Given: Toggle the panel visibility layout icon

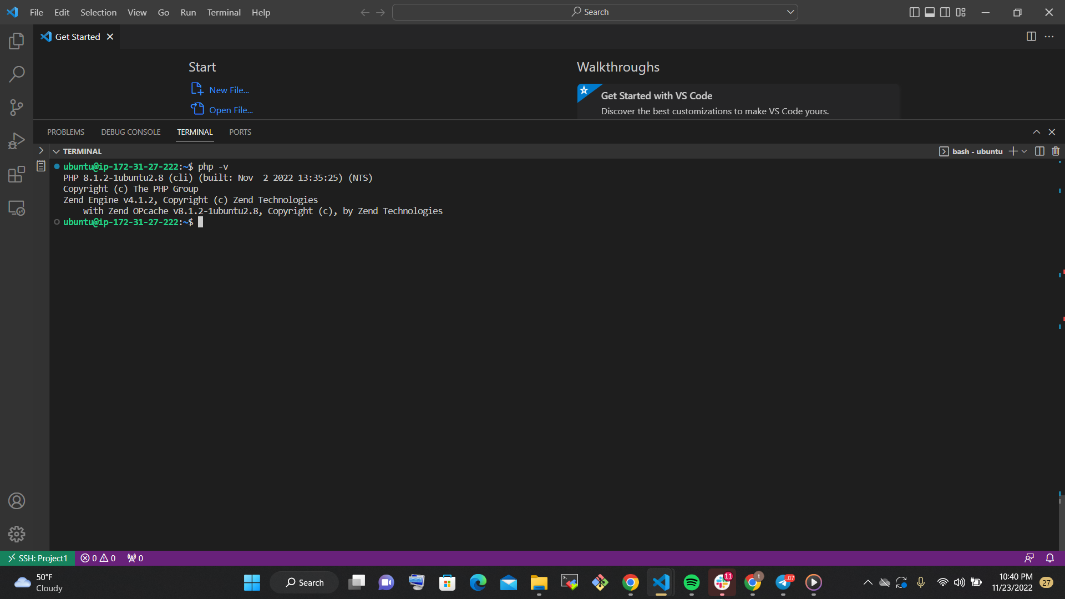Looking at the screenshot, I should (x=930, y=12).
